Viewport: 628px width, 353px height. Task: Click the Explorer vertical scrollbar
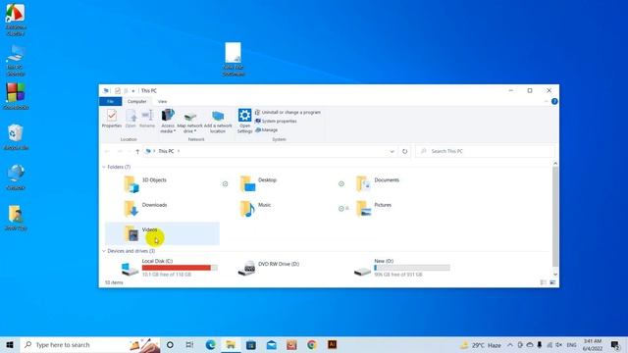pos(555,216)
